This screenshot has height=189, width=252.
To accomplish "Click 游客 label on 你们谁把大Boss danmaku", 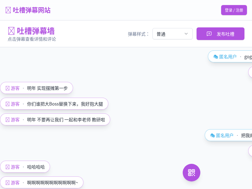I will pyautogui.click(x=15, y=104).
